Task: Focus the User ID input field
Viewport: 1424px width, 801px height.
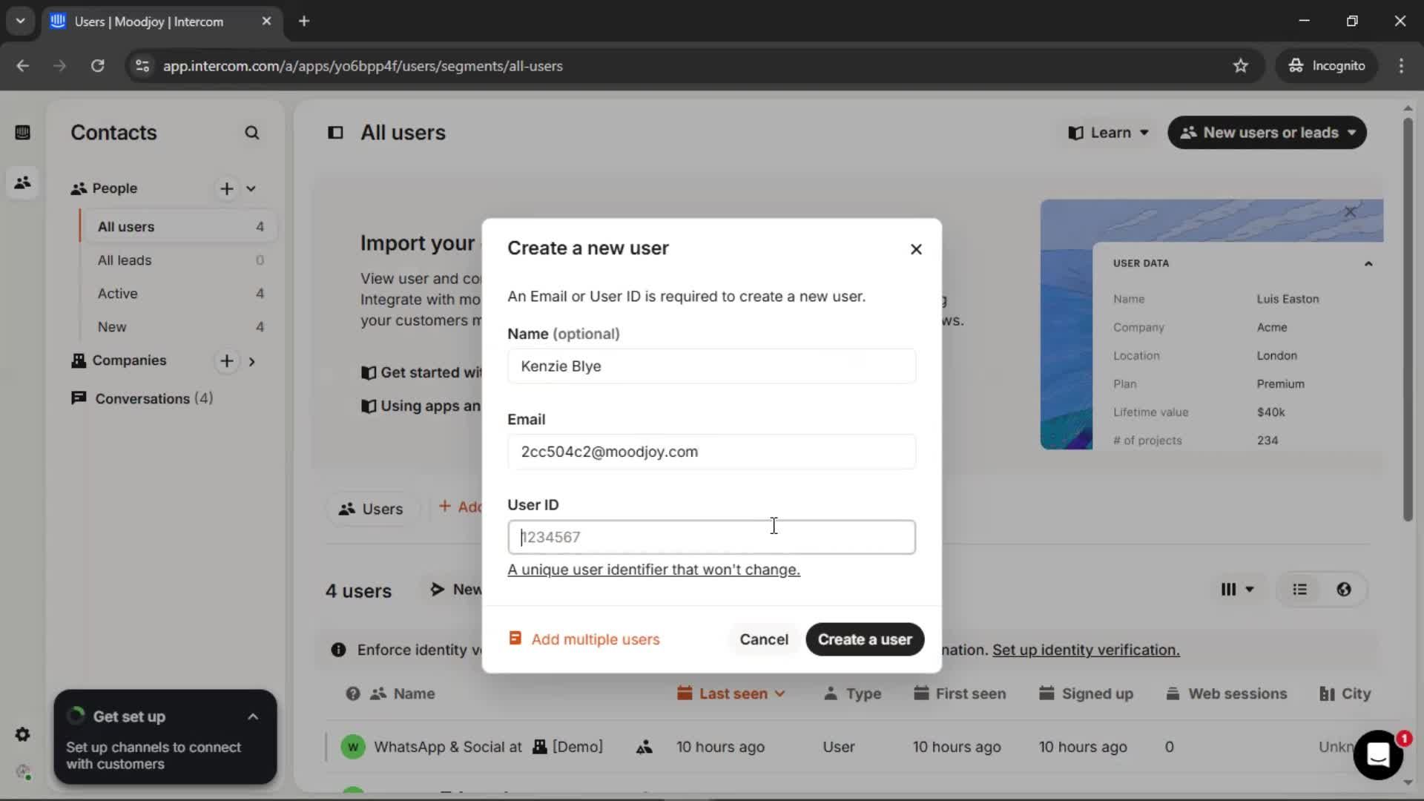Action: click(711, 537)
